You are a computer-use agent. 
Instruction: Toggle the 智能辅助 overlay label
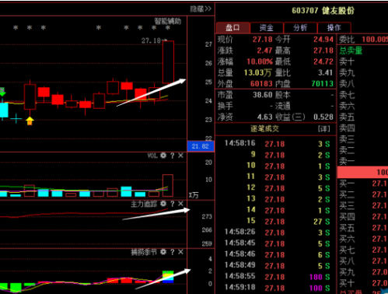[x=168, y=21]
